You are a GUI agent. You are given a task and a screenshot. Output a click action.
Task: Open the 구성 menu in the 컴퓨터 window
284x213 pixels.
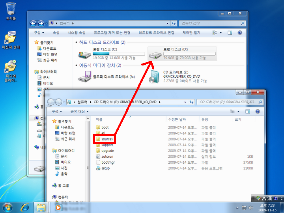point(39,33)
